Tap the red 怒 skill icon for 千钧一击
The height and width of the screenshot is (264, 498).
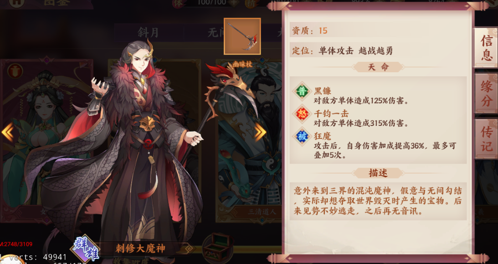tap(302, 114)
